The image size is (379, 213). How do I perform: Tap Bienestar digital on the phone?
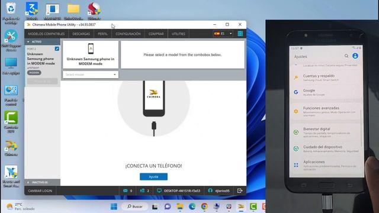(x=326, y=133)
